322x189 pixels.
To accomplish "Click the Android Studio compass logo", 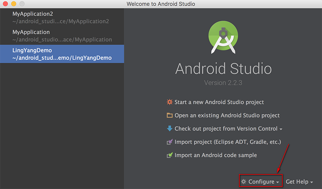I will tap(223, 37).
